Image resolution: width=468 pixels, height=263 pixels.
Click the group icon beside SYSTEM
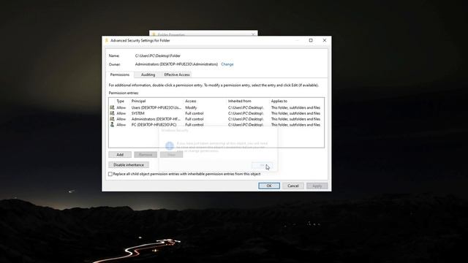[112, 113]
